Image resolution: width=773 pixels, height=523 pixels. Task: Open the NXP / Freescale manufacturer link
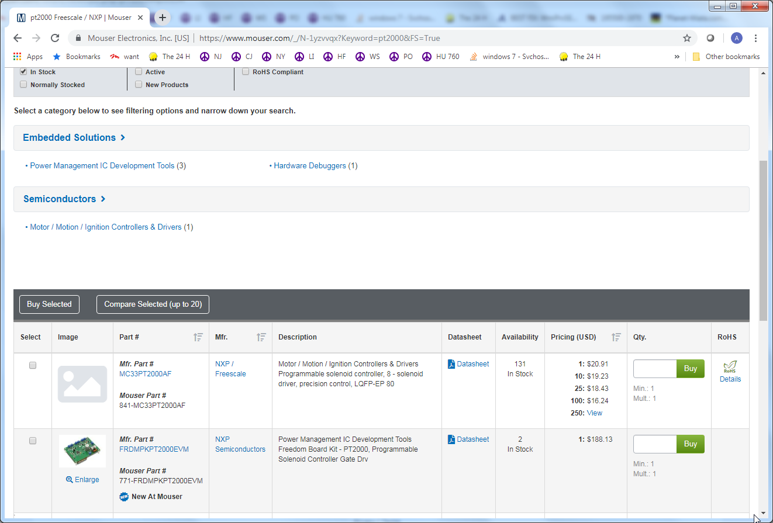click(230, 369)
